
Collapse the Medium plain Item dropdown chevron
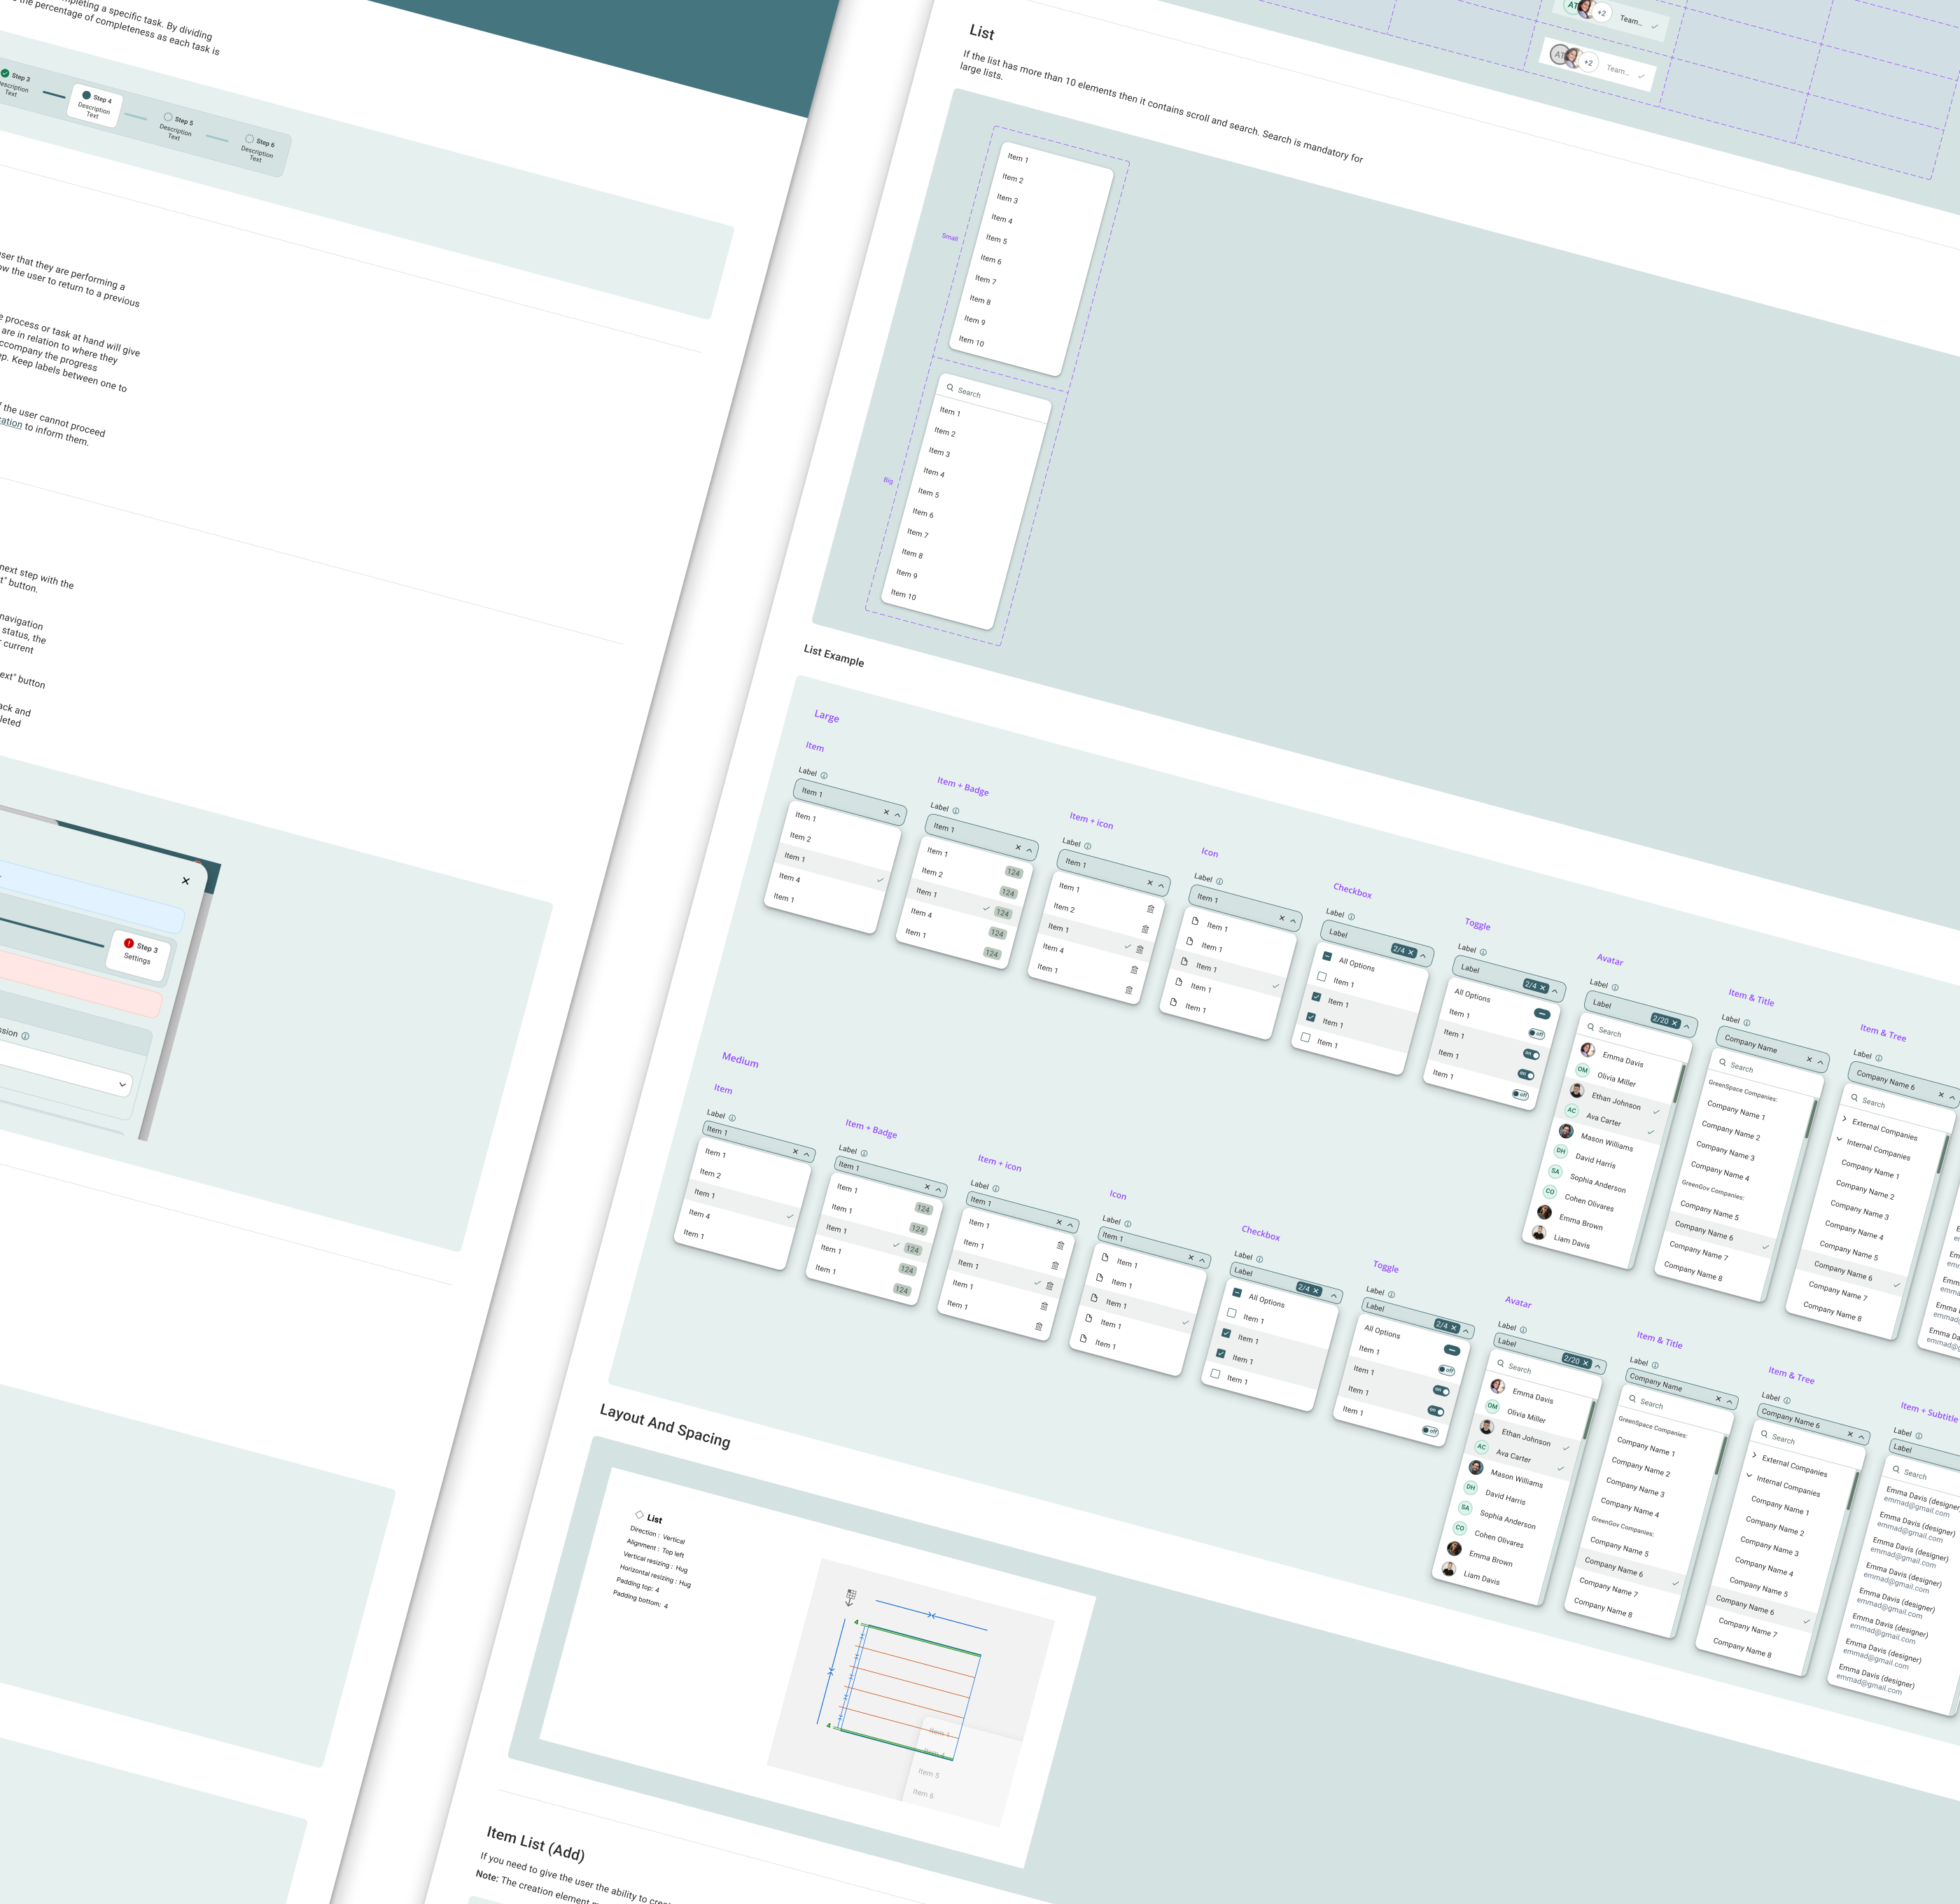(807, 1154)
